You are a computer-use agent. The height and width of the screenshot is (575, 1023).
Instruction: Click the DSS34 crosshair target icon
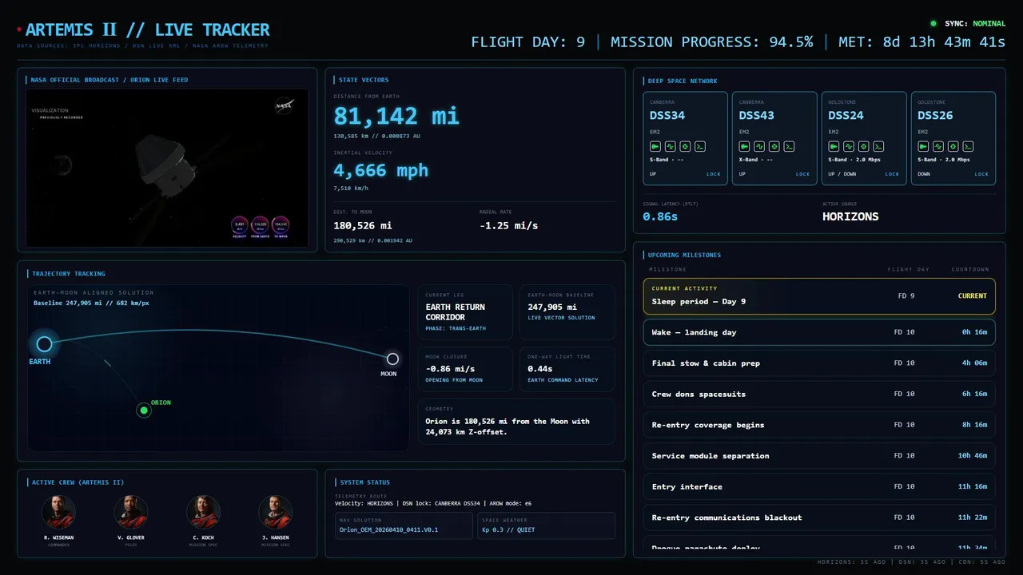coord(685,146)
